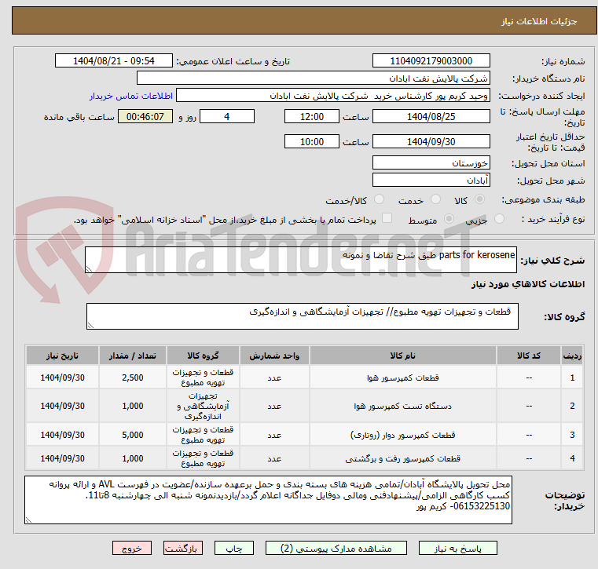
Task: Choose the کالا/خدمت radio option
Action: click(379, 200)
